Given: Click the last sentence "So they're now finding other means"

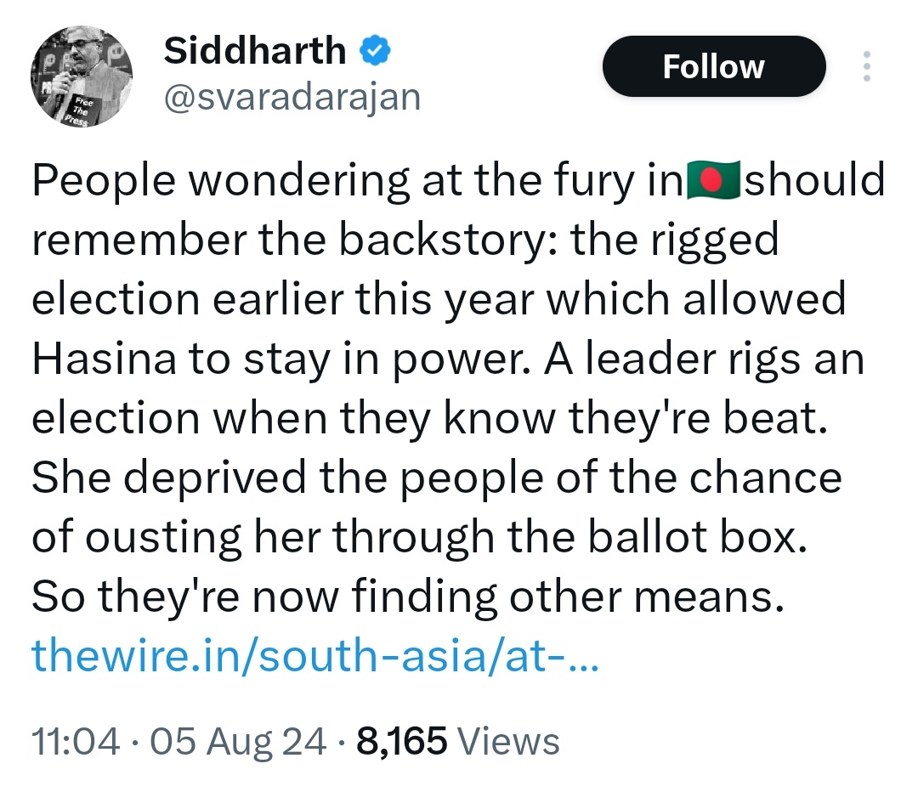Looking at the screenshot, I should pos(405,598).
